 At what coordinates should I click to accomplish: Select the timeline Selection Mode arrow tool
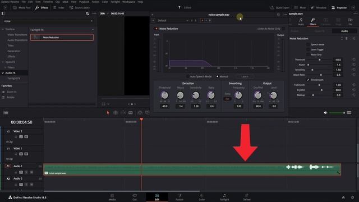point(108,112)
